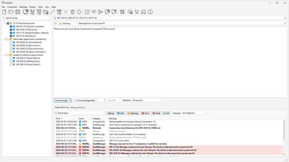Open About via the info circle icon
Viewport: 289px width, 162px height.
click(150, 12)
